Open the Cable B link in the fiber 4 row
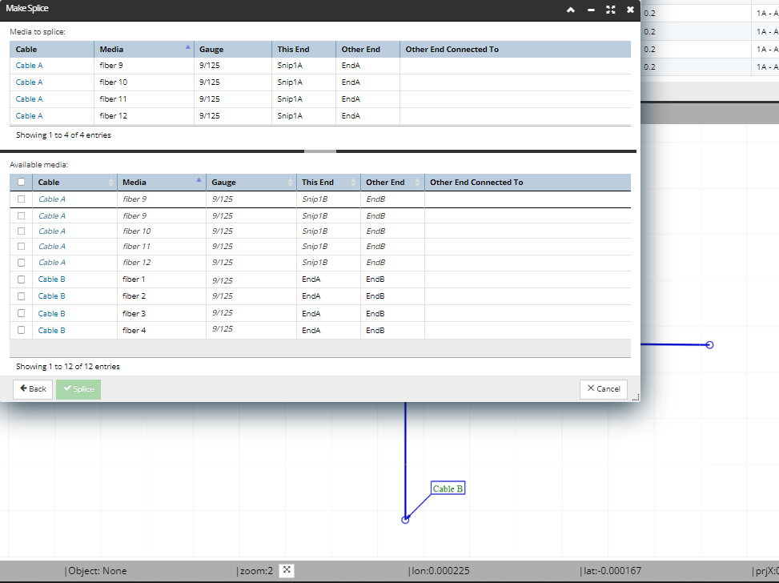This screenshot has height=583, width=779. pyautogui.click(x=52, y=331)
